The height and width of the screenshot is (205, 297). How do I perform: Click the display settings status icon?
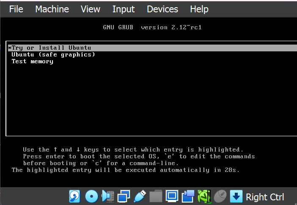[x=172, y=196]
